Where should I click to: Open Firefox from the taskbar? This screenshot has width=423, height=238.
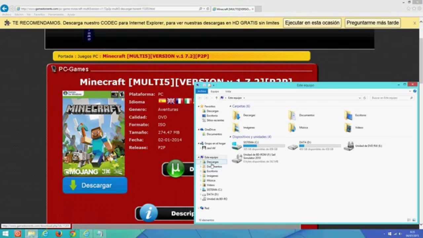coord(59,234)
